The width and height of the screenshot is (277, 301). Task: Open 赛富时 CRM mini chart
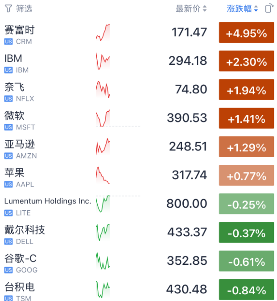point(103,33)
